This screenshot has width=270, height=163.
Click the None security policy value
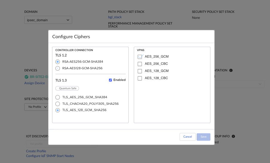[196, 18]
